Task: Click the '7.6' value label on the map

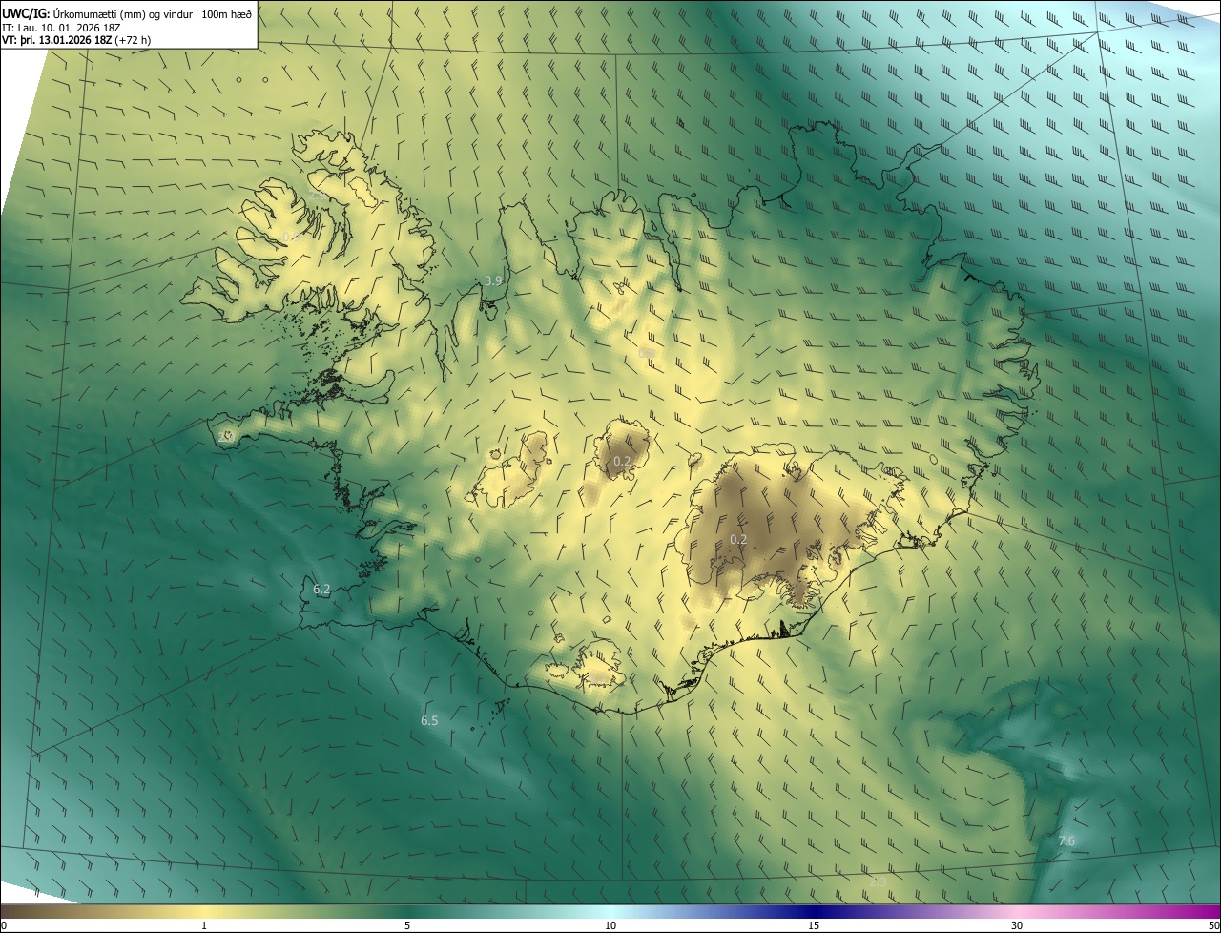Action: point(1066,840)
